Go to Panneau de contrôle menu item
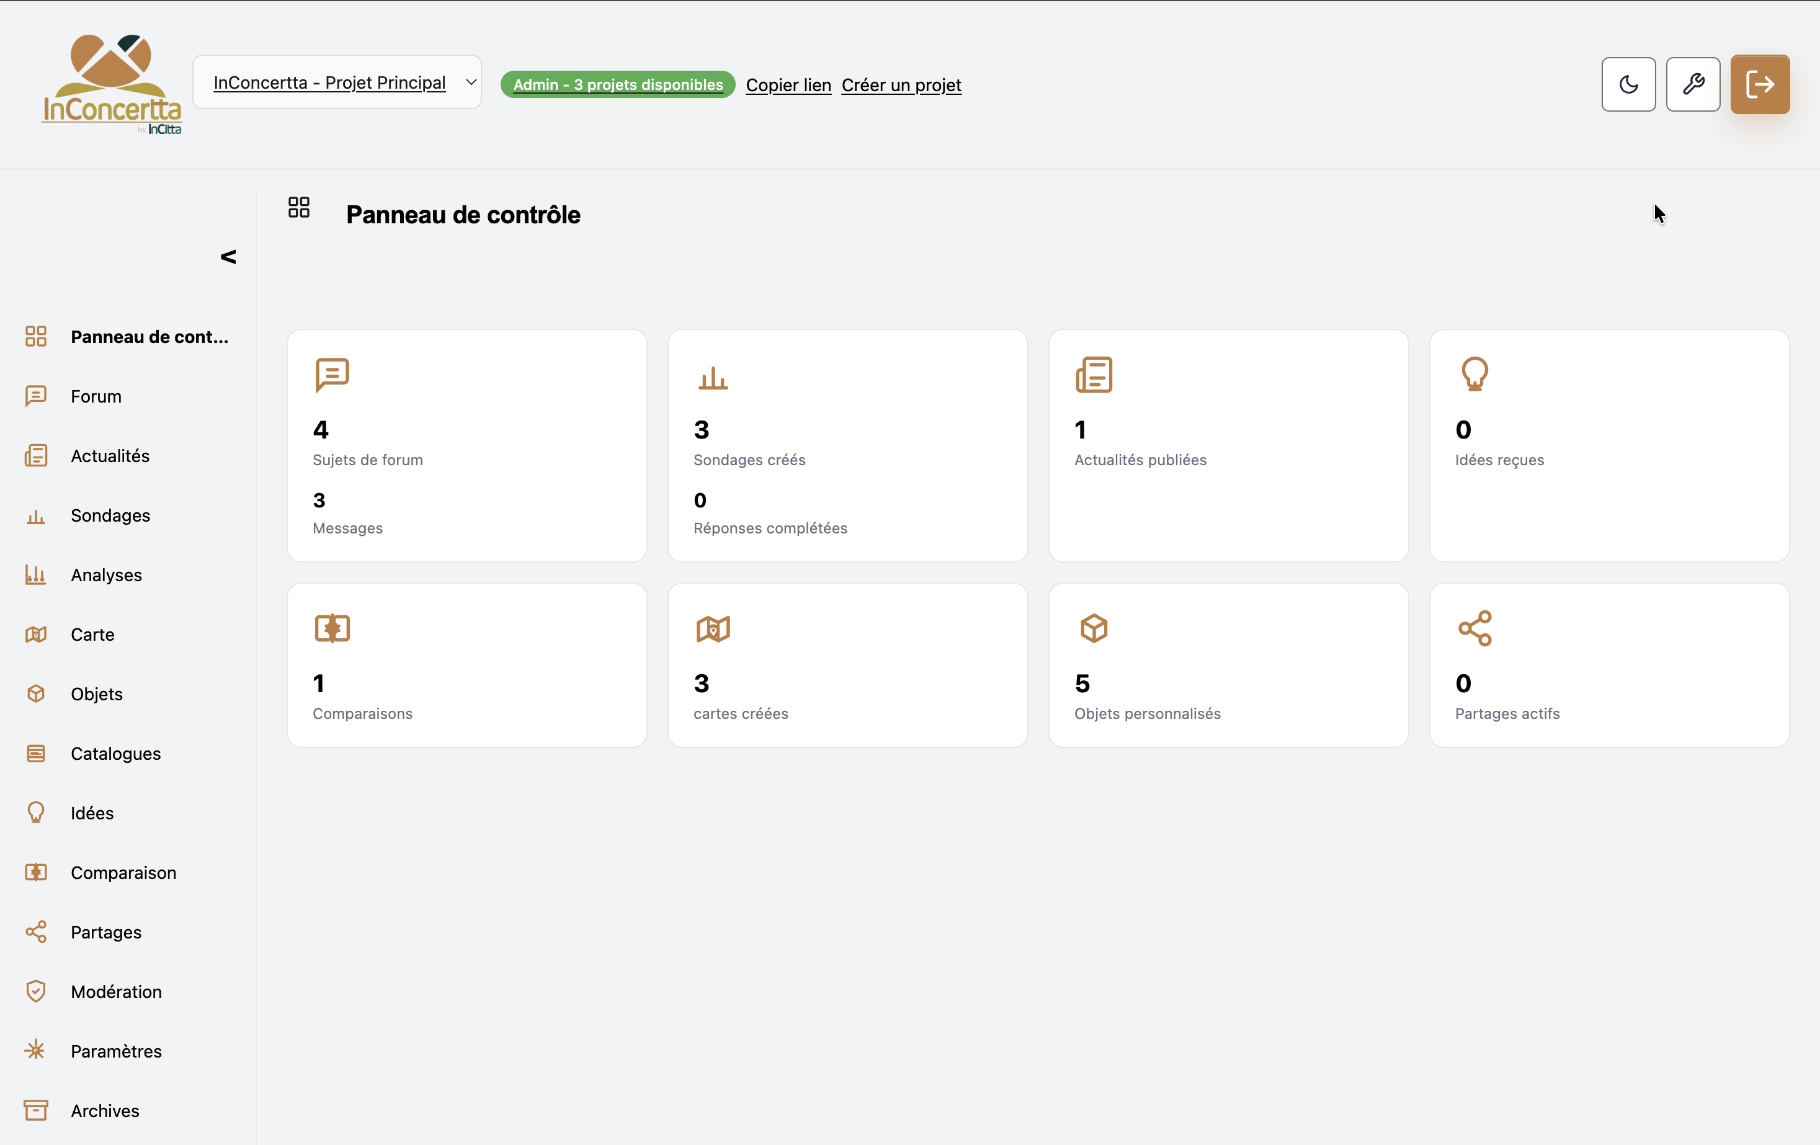The width and height of the screenshot is (1820, 1145). point(149,336)
